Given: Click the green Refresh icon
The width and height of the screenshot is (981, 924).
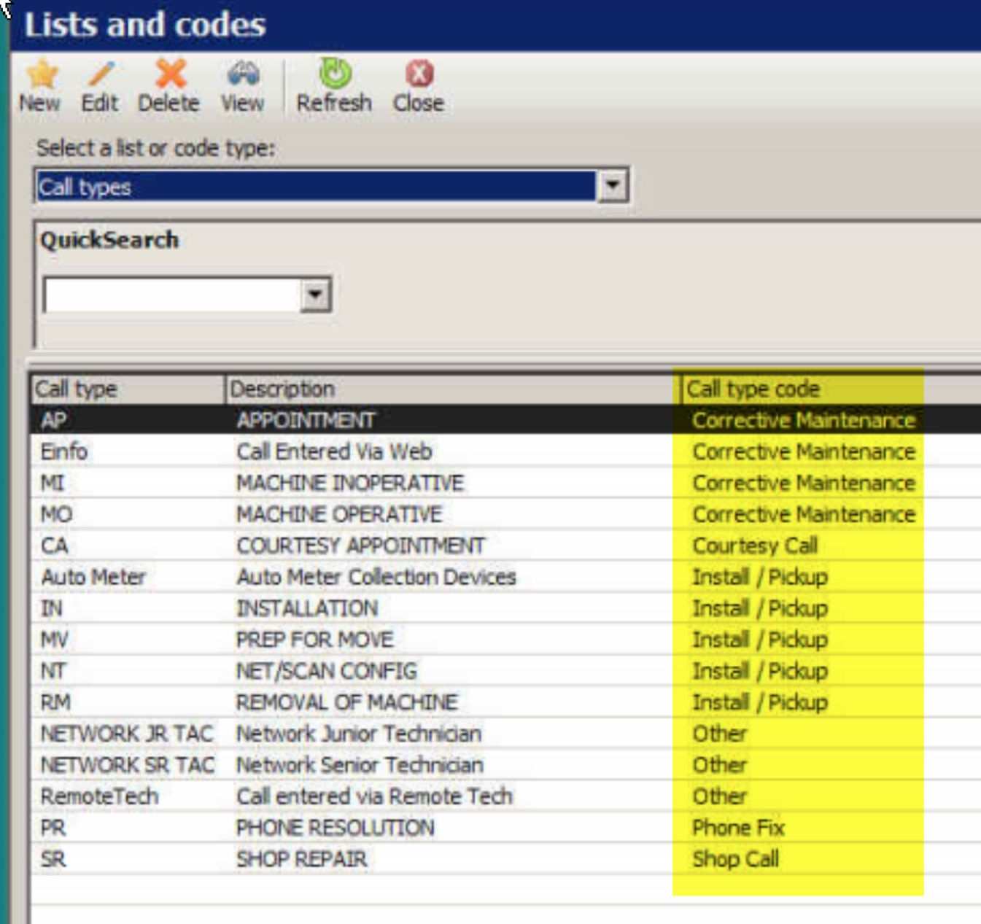Looking at the screenshot, I should (x=335, y=74).
